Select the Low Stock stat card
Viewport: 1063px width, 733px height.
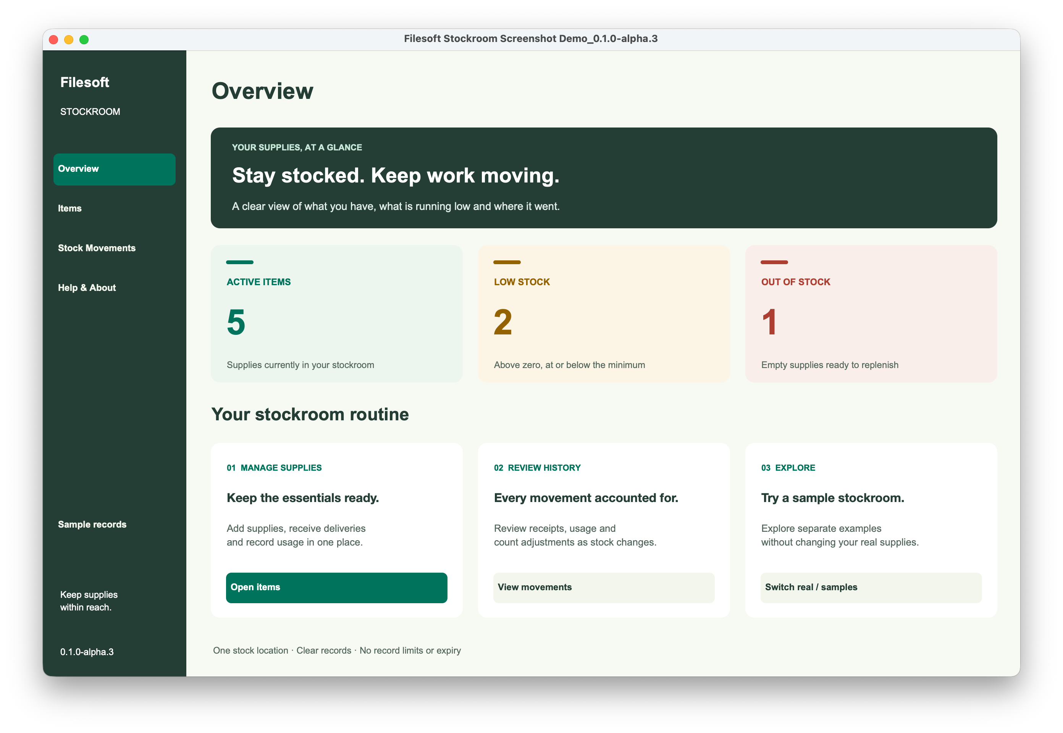pos(604,314)
